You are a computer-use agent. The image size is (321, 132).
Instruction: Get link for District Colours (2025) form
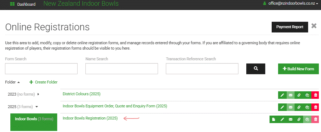[x=299, y=95]
